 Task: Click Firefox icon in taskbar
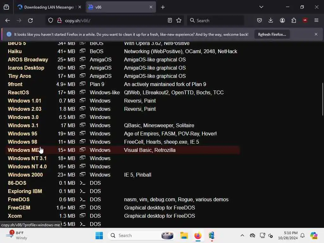tap(198, 235)
